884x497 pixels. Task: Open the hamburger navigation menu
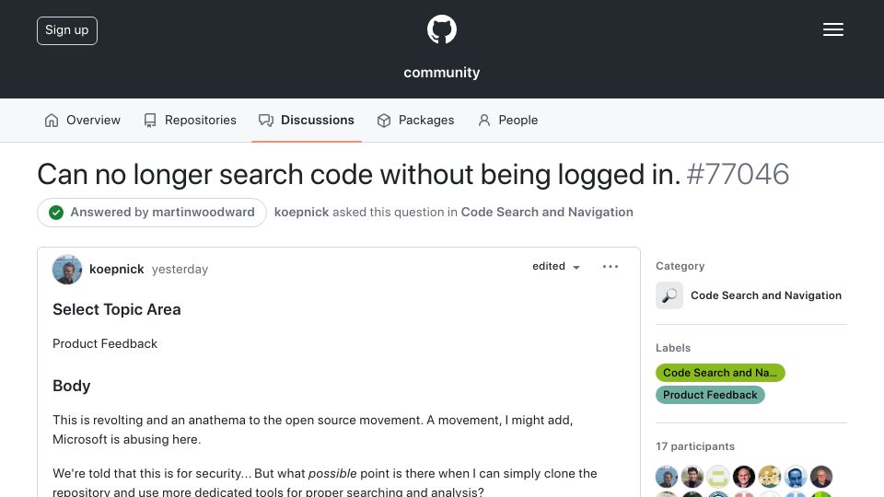[832, 29]
